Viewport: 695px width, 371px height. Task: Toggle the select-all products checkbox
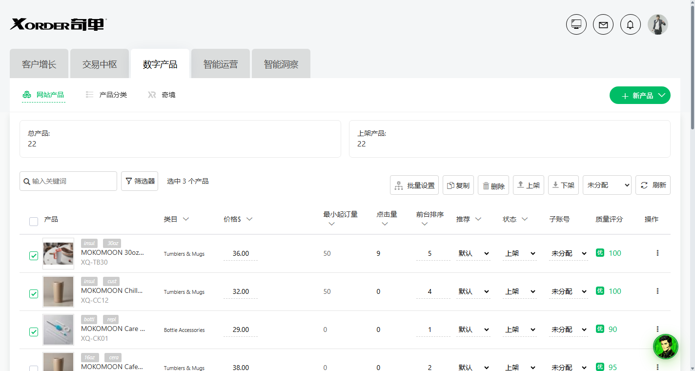[x=34, y=222]
